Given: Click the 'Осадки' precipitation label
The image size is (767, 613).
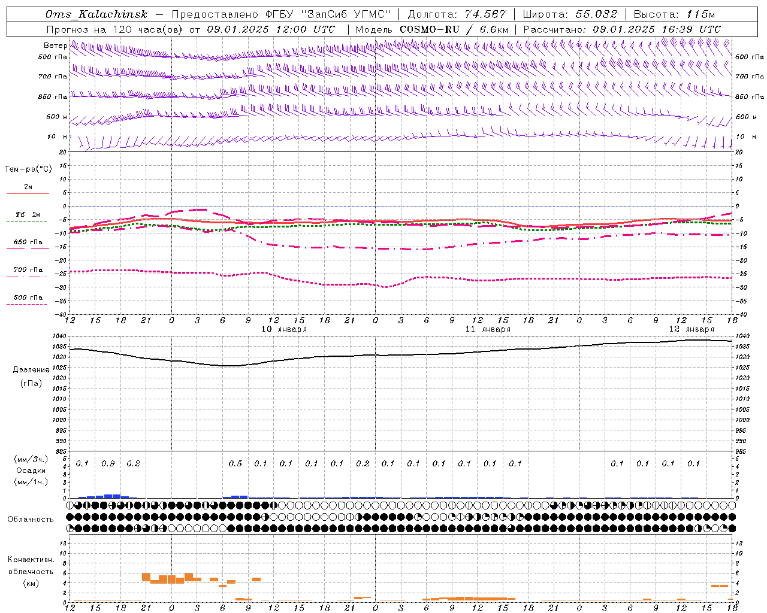Looking at the screenshot, I should pyautogui.click(x=31, y=471).
